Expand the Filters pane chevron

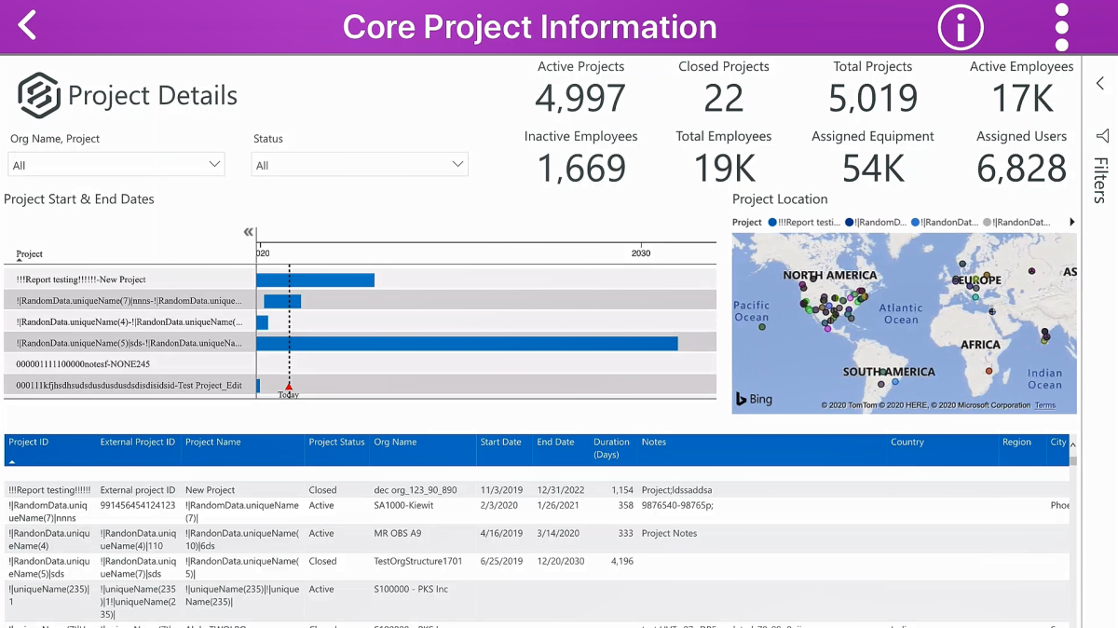pos(1100,84)
